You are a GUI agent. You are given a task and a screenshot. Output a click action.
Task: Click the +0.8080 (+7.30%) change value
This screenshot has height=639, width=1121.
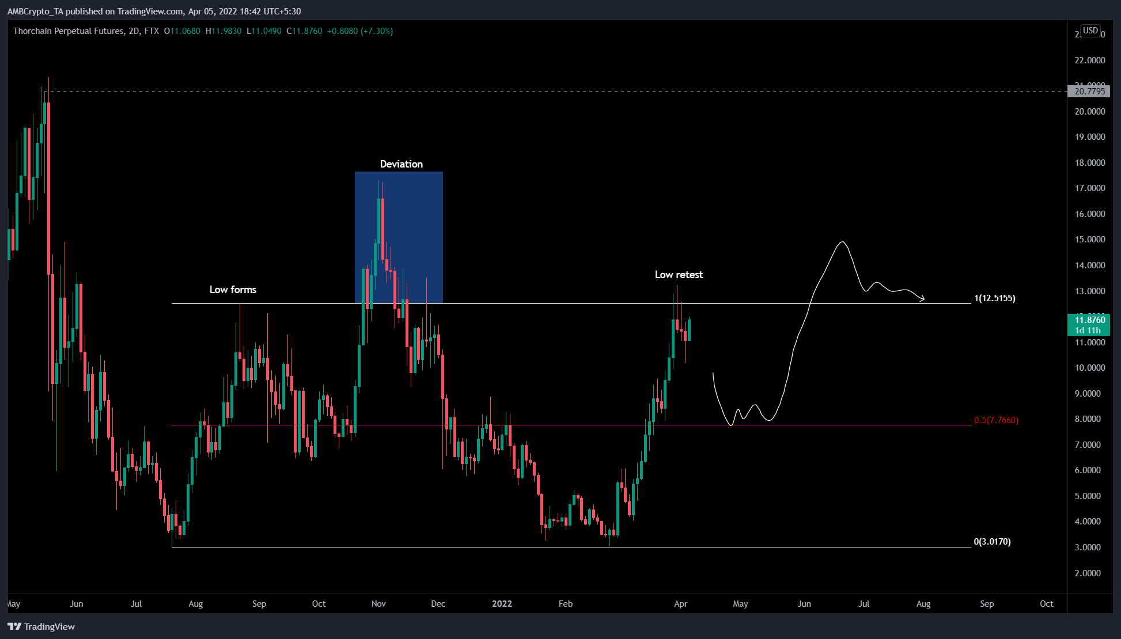(360, 31)
